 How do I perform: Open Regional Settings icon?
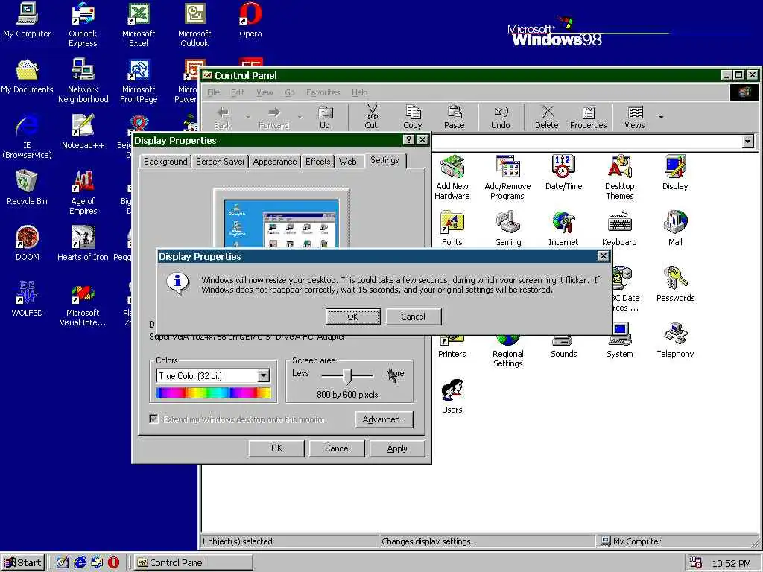point(507,352)
